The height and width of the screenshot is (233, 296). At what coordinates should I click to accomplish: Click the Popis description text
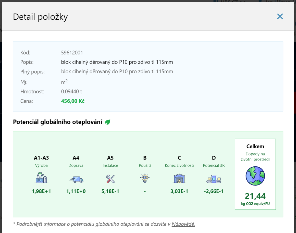click(117, 62)
